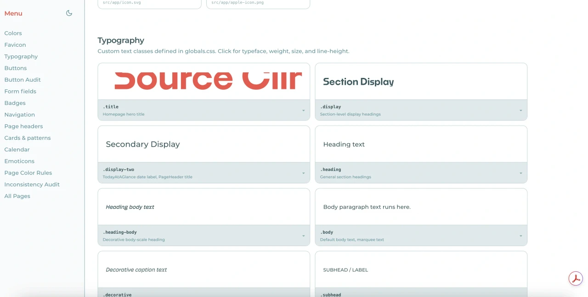588x297 pixels.
Task: Open Inconsistency Audit from menu
Action: coord(32,184)
